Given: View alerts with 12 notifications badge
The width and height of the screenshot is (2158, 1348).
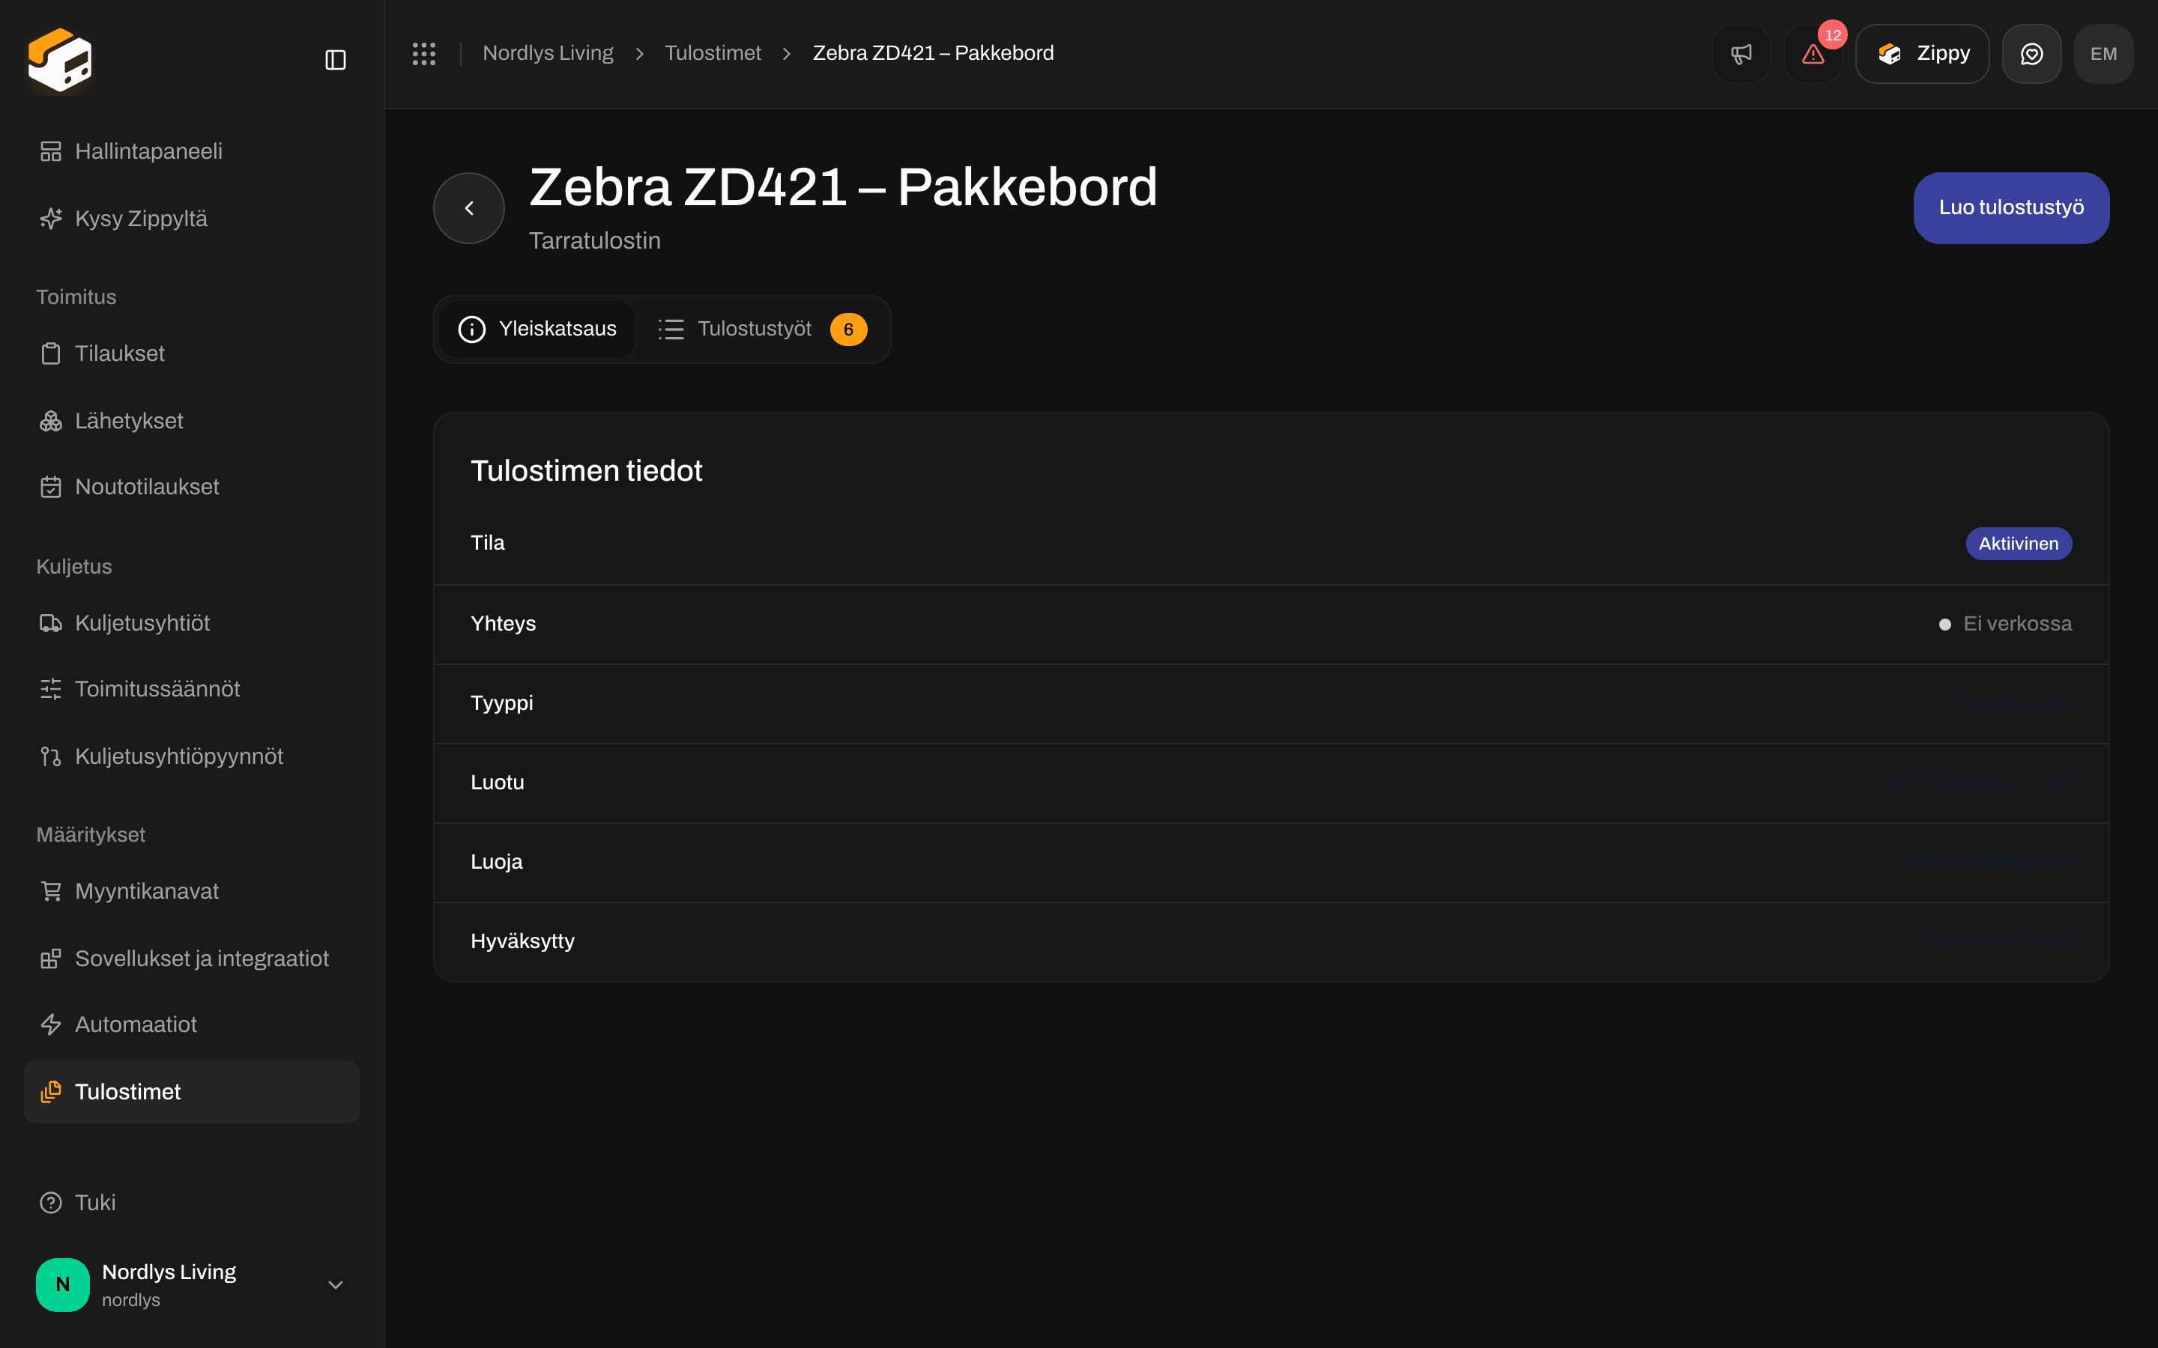Looking at the screenshot, I should tap(1814, 55).
